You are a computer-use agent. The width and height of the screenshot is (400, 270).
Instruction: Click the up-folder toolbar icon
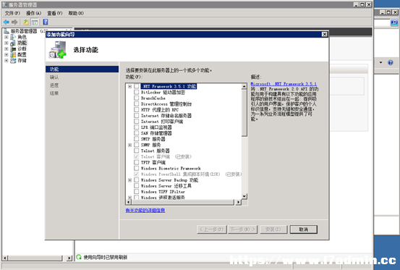pos(26,22)
